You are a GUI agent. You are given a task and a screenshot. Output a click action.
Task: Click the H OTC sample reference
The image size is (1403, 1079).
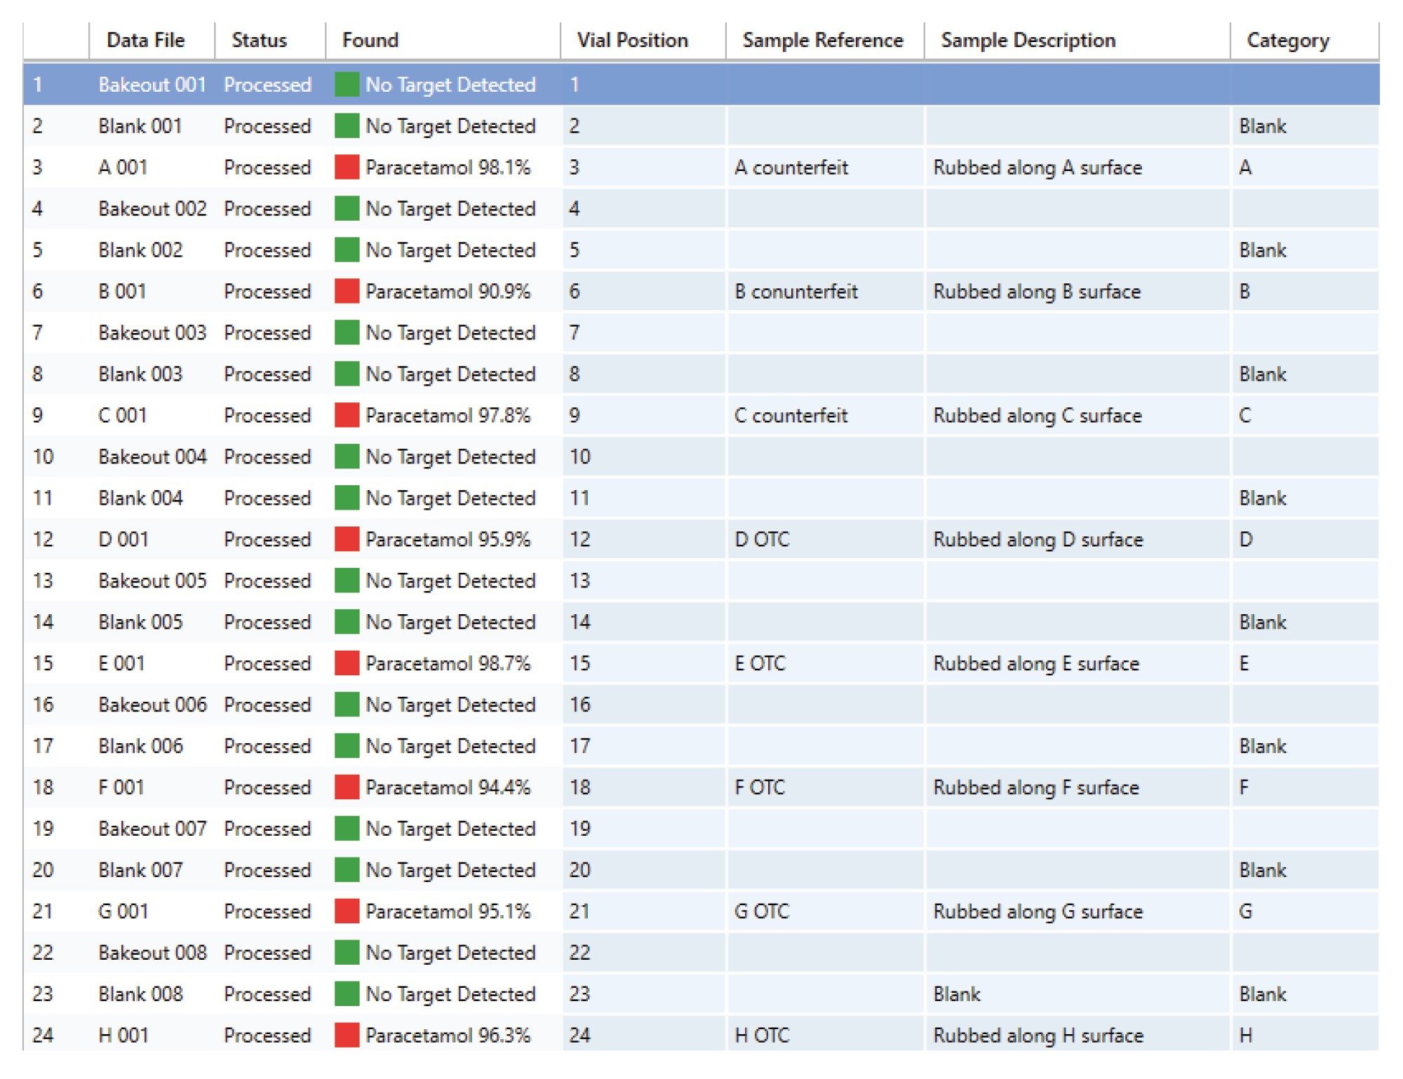762,1036
